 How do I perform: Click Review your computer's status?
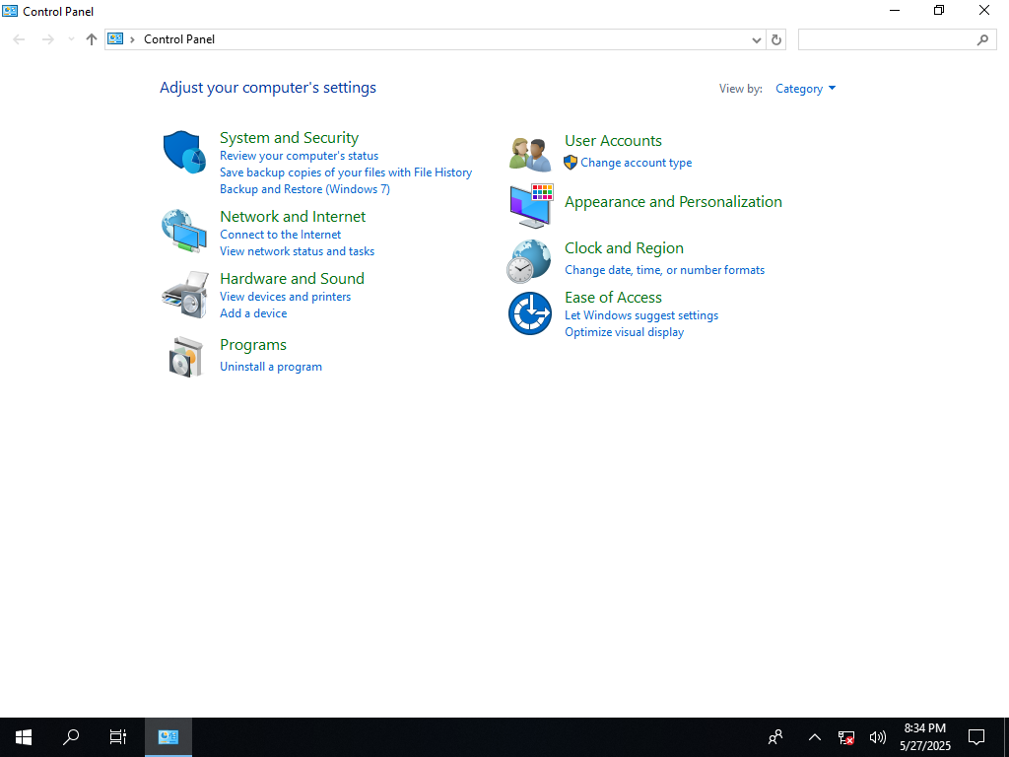click(x=300, y=156)
